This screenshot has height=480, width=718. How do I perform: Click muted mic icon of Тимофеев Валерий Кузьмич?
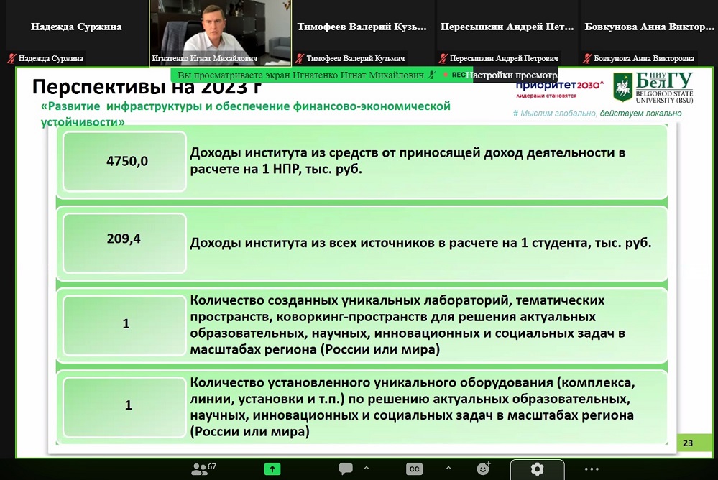(300, 58)
